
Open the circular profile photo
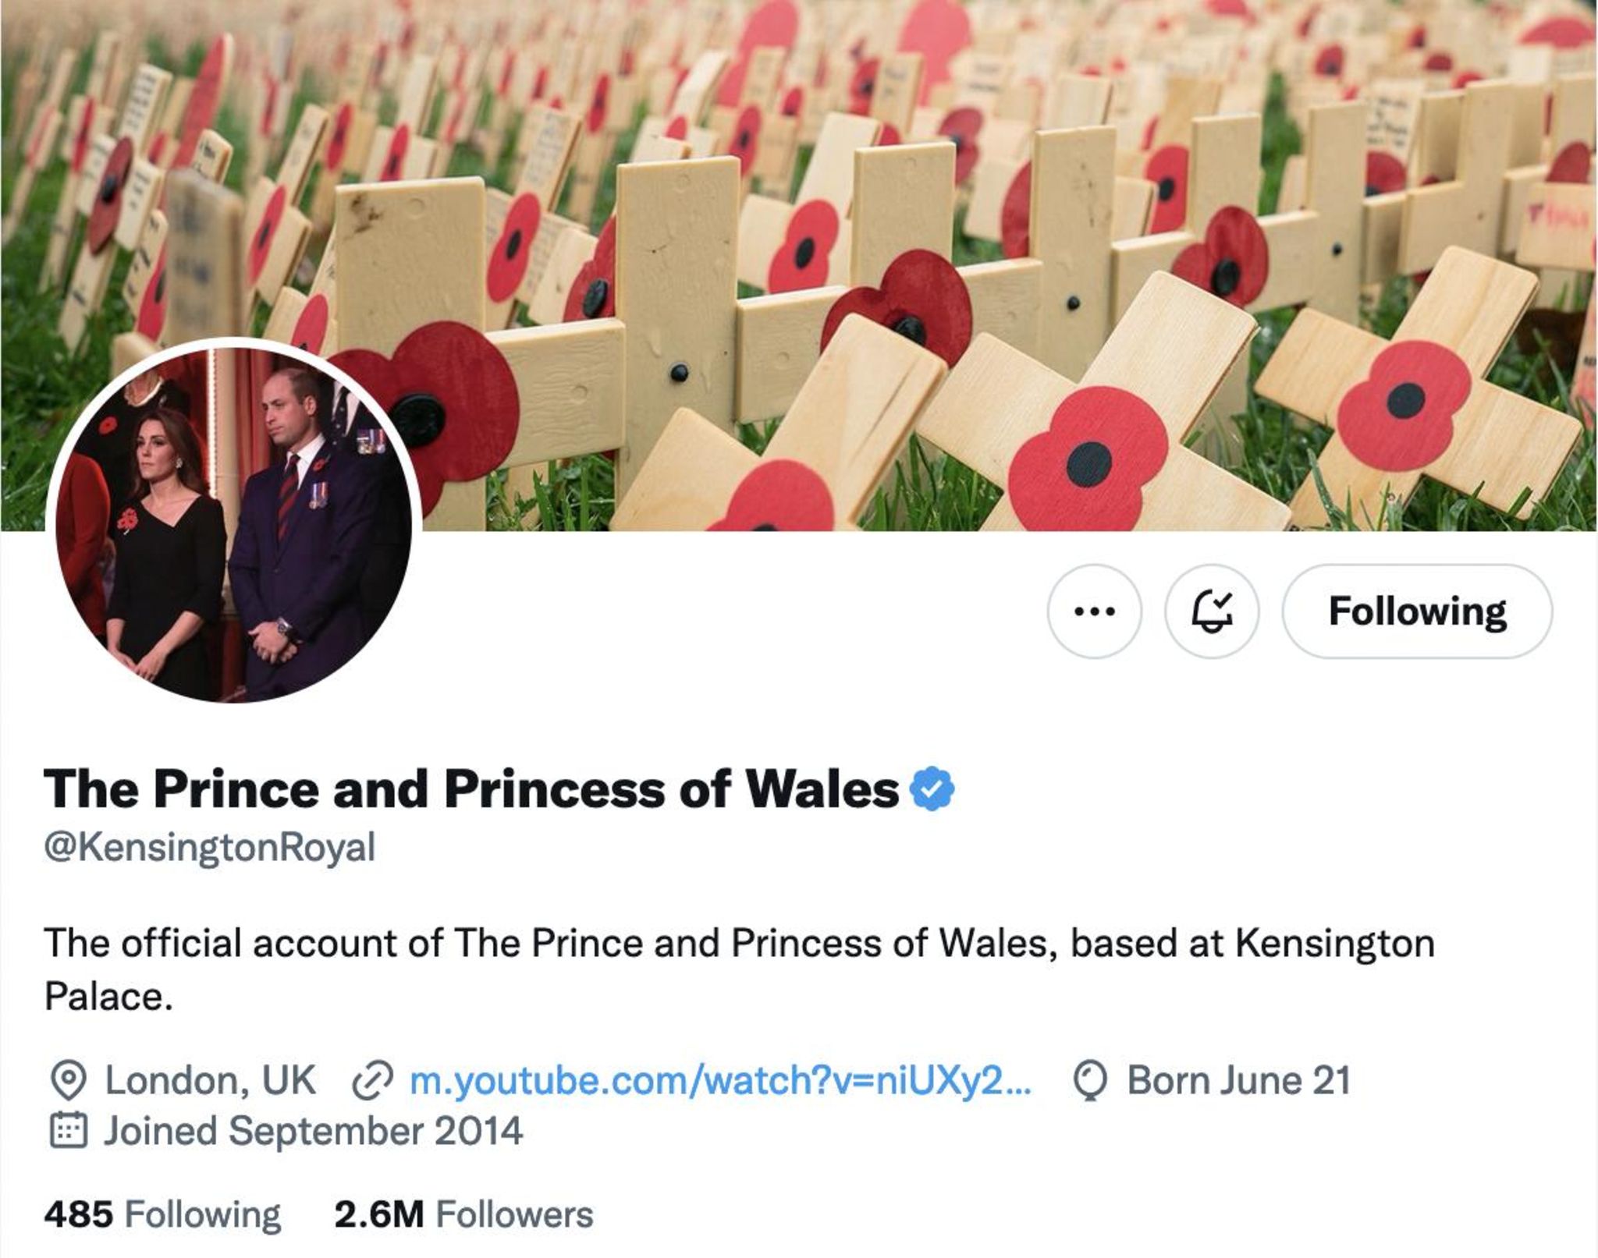point(234,521)
